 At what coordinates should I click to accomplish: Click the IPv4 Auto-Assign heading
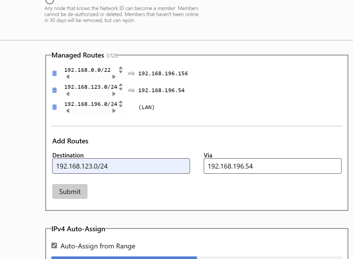[x=78, y=229]
